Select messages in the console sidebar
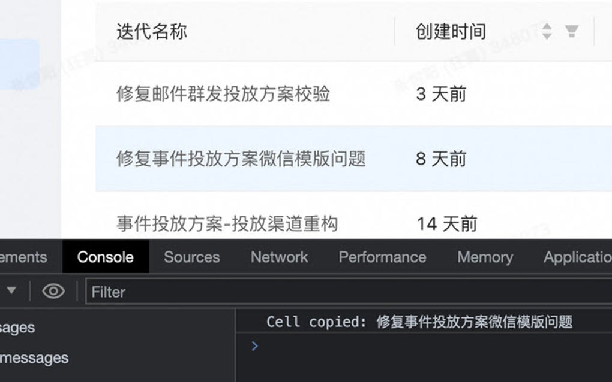Image resolution: width=612 pixels, height=382 pixels. click(x=18, y=328)
